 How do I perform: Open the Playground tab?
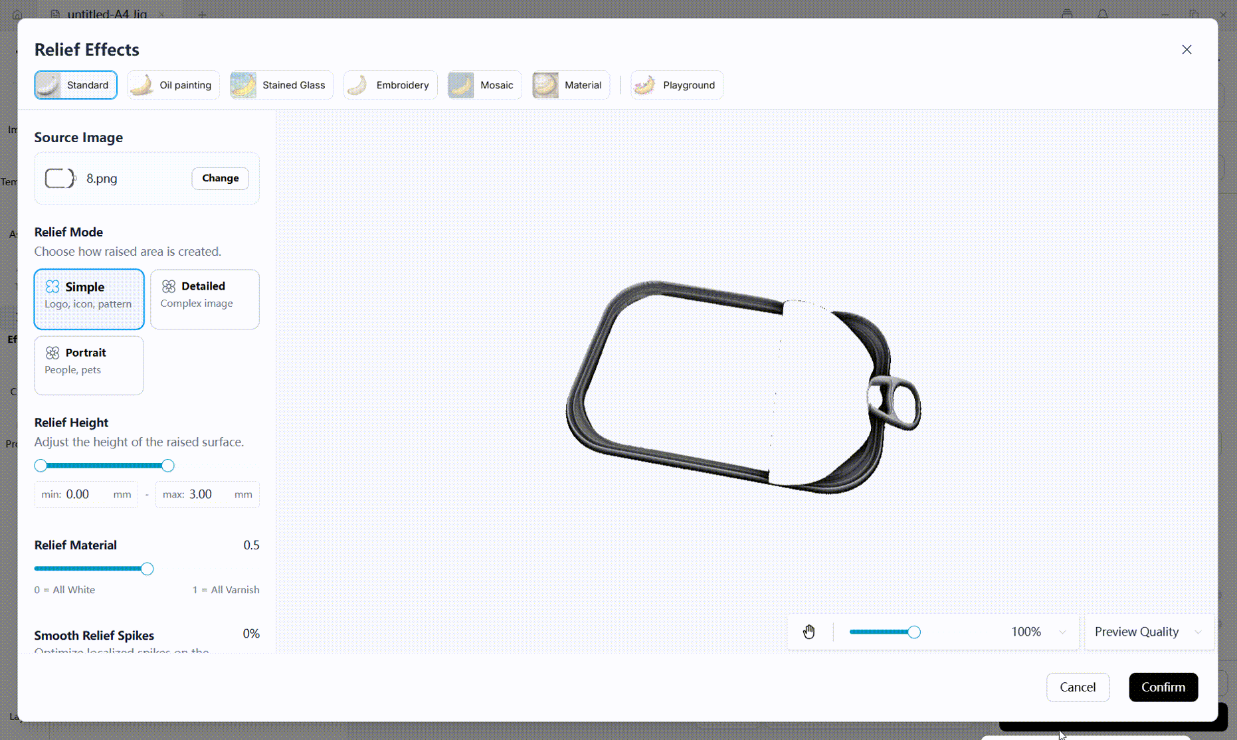click(x=676, y=85)
